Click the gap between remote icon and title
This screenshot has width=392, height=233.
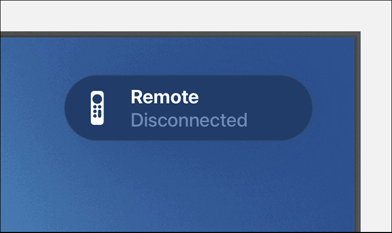point(117,108)
